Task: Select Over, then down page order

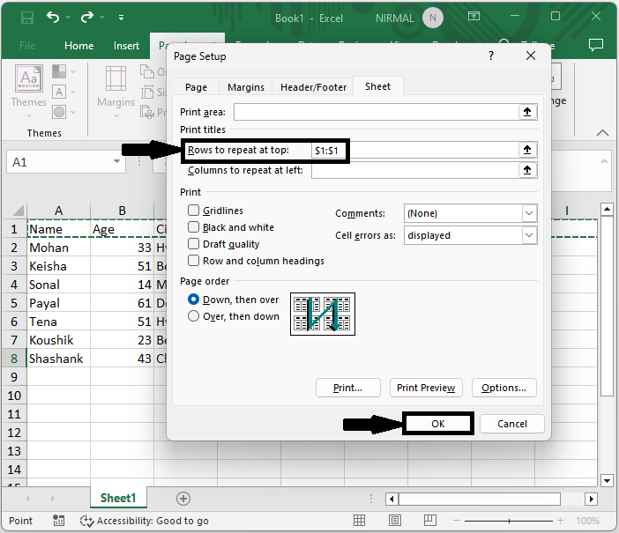Action: [x=194, y=316]
